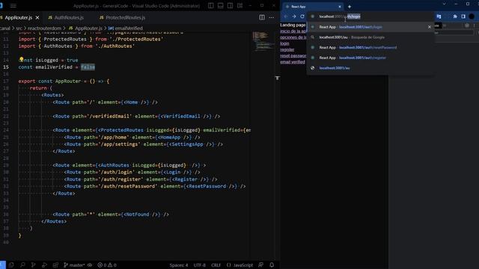Image resolution: width=479 pixels, height=269 pixels.
Task: Open the Customize Layout icon
Action: click(x=239, y=6)
